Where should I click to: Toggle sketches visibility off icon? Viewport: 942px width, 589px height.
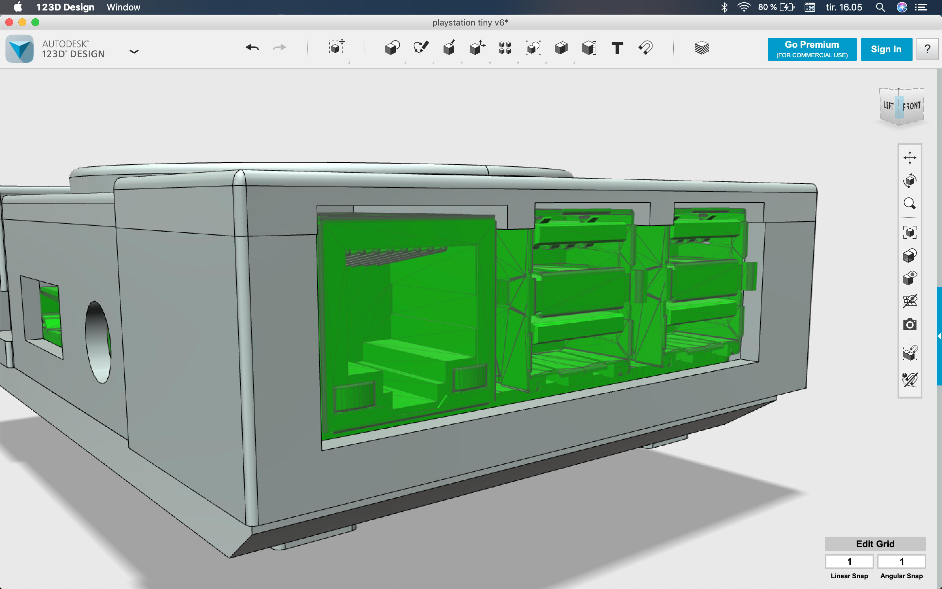[x=910, y=379]
